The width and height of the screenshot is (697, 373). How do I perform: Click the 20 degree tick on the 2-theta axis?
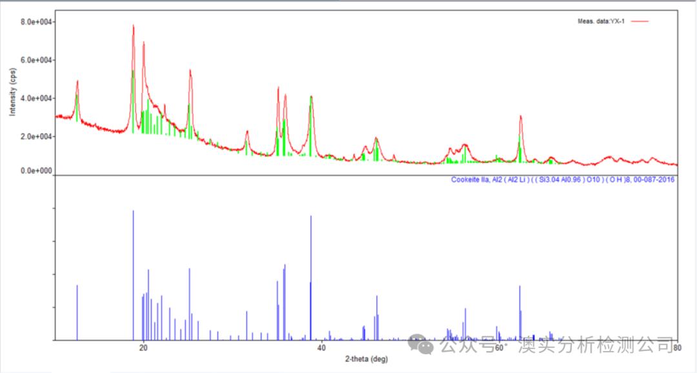[143, 347]
